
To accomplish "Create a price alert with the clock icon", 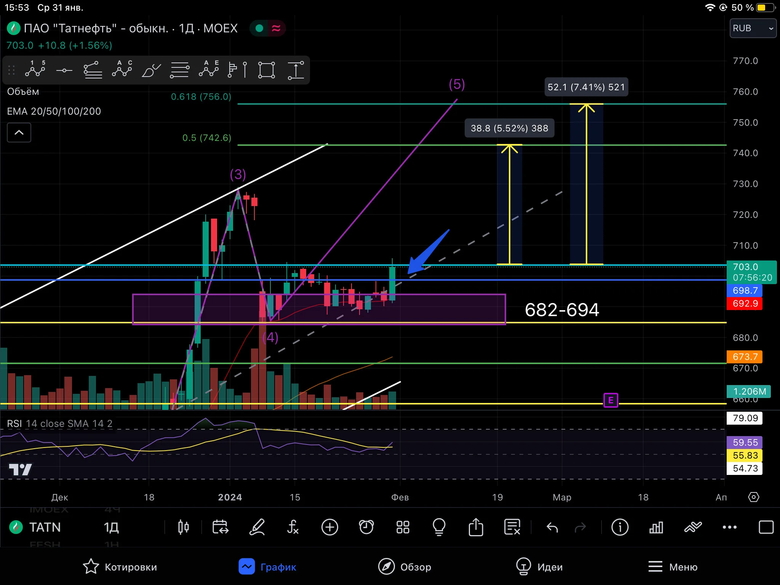I will (x=366, y=527).
